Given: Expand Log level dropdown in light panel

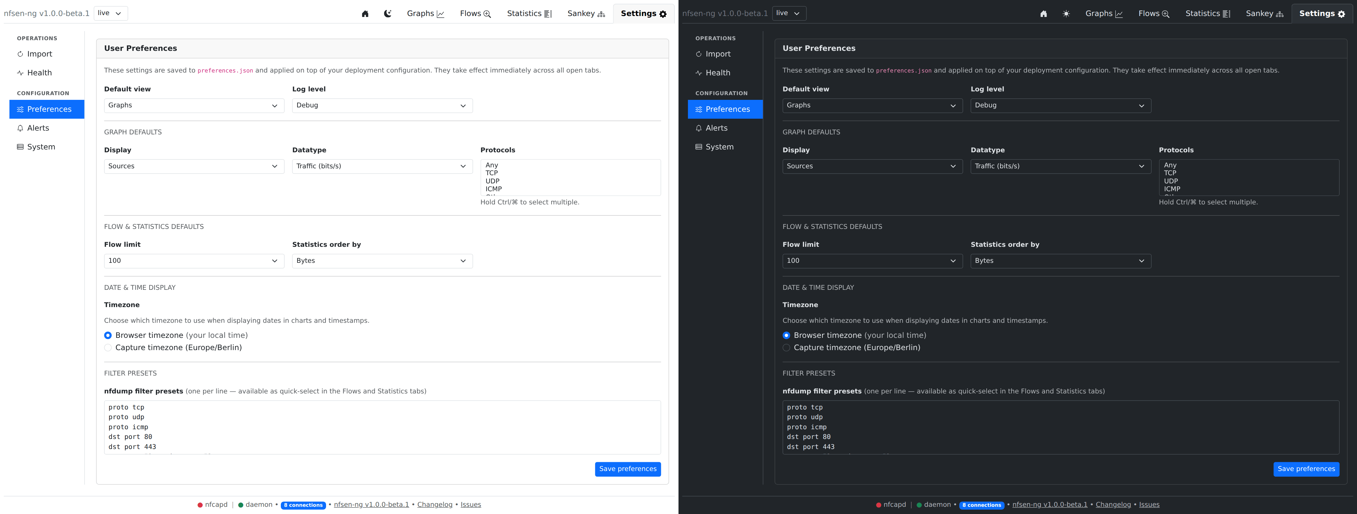Looking at the screenshot, I should coord(383,106).
